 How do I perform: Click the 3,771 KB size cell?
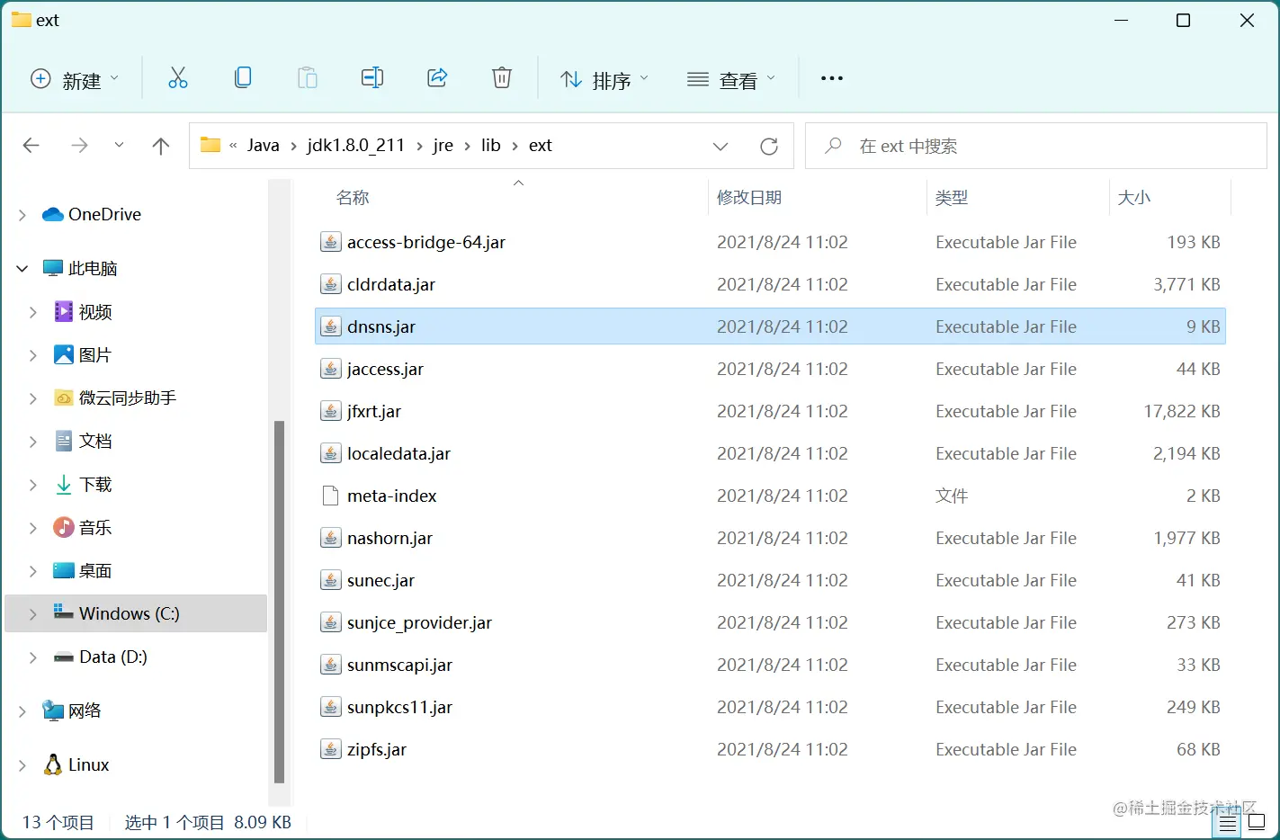click(x=1186, y=284)
